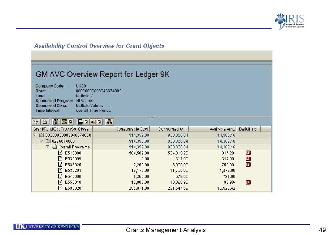The image size is (329, 235).
Task: Click the red deficit indicator in the E535025 row
Action: point(248,164)
